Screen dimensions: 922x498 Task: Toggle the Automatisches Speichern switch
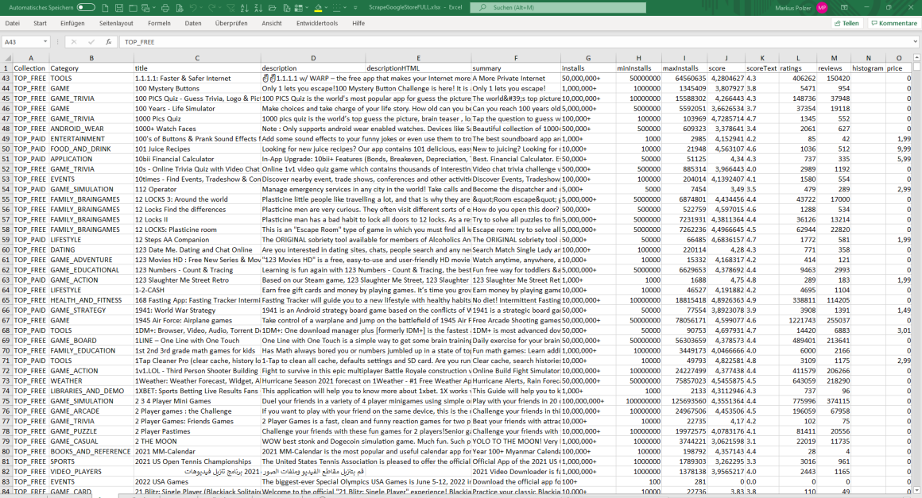pyautogui.click(x=86, y=8)
